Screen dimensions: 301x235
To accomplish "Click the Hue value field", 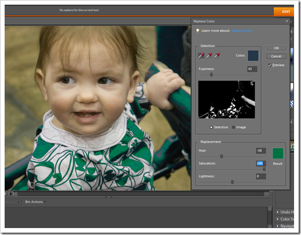I will 261,150.
